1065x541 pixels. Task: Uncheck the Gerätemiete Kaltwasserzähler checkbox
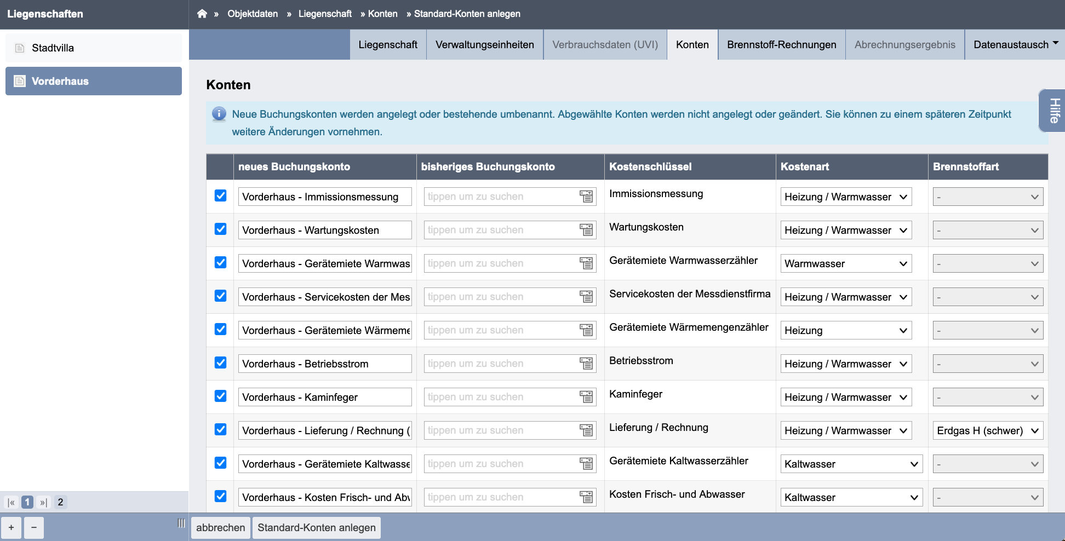[220, 463]
